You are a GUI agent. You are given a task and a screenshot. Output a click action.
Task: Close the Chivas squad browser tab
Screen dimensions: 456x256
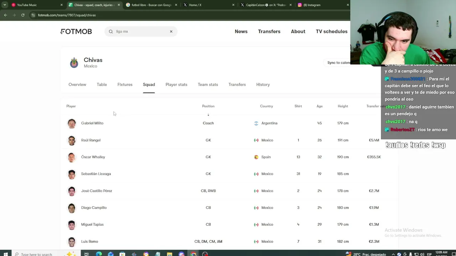[119, 5]
